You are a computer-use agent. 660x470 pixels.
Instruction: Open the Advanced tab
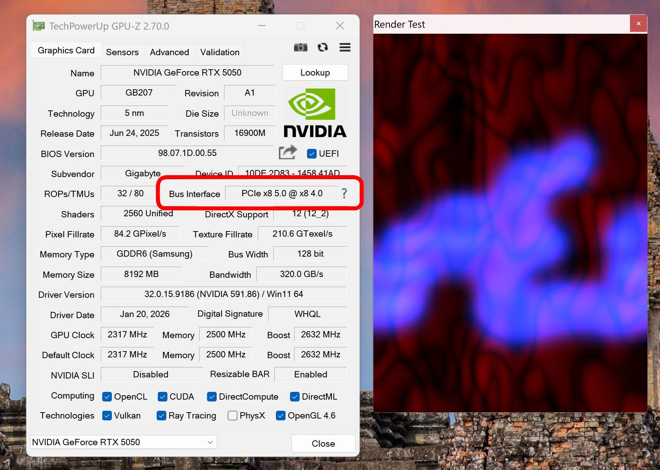point(169,52)
